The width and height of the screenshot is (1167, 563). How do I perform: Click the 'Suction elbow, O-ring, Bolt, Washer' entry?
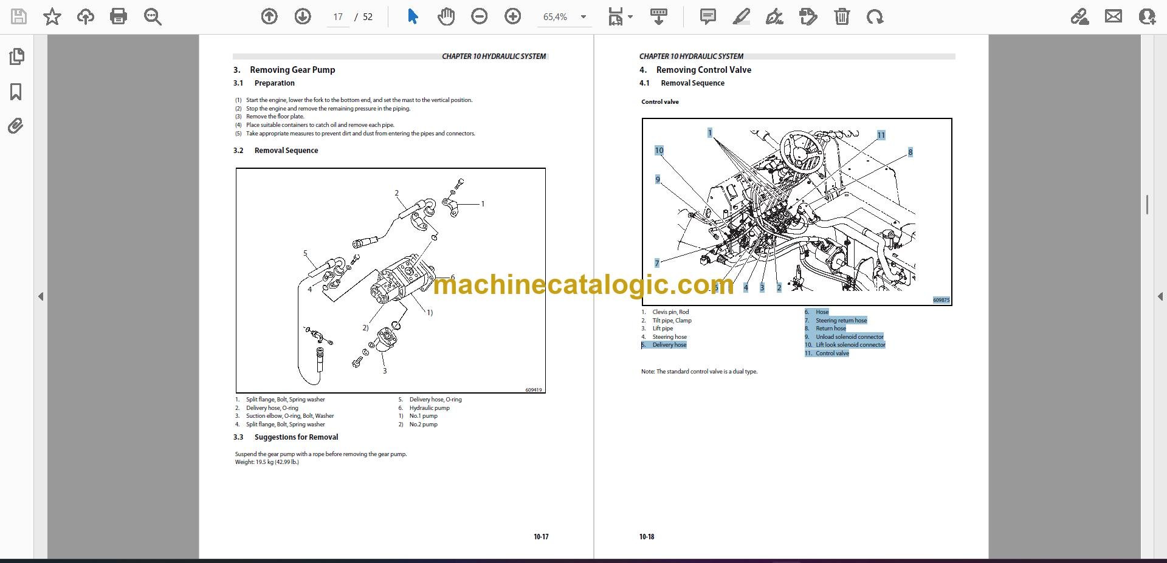[x=290, y=416]
